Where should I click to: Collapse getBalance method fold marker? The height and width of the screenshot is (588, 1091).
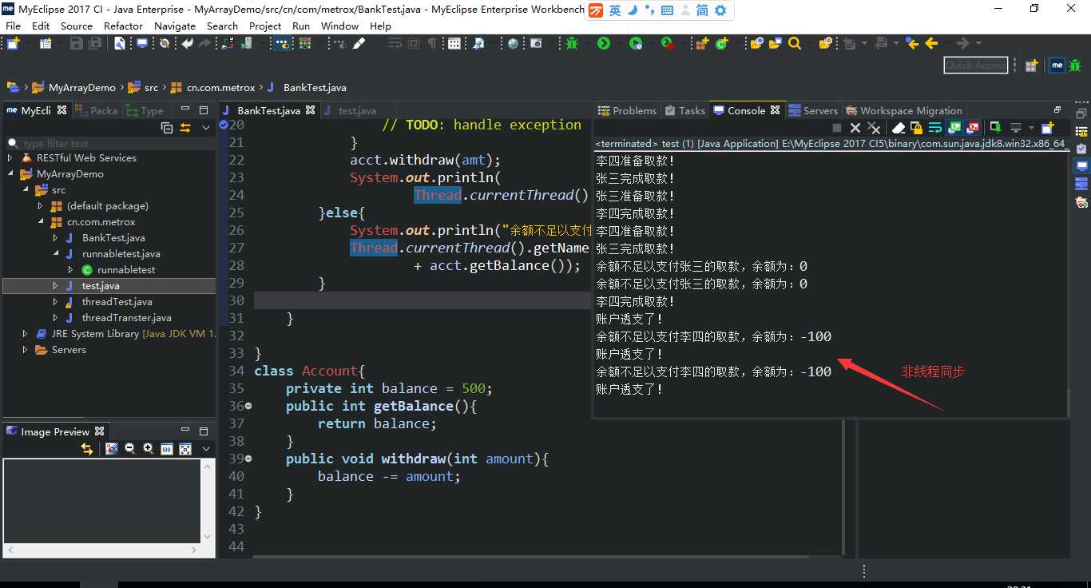point(248,406)
